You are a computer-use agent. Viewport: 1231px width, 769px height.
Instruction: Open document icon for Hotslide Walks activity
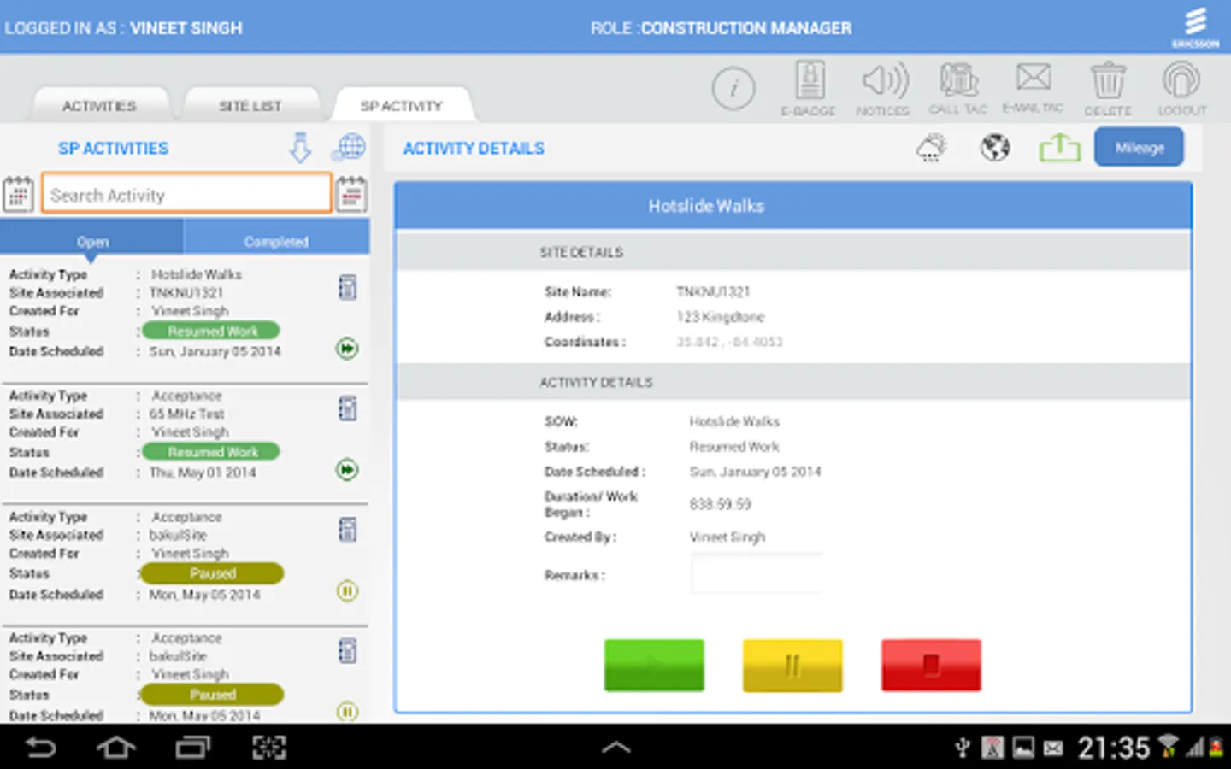click(347, 287)
